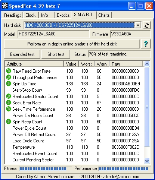155x180 pixels.
Task: Click OK icon beside Reallocated Sector Count
Action: 9,96
